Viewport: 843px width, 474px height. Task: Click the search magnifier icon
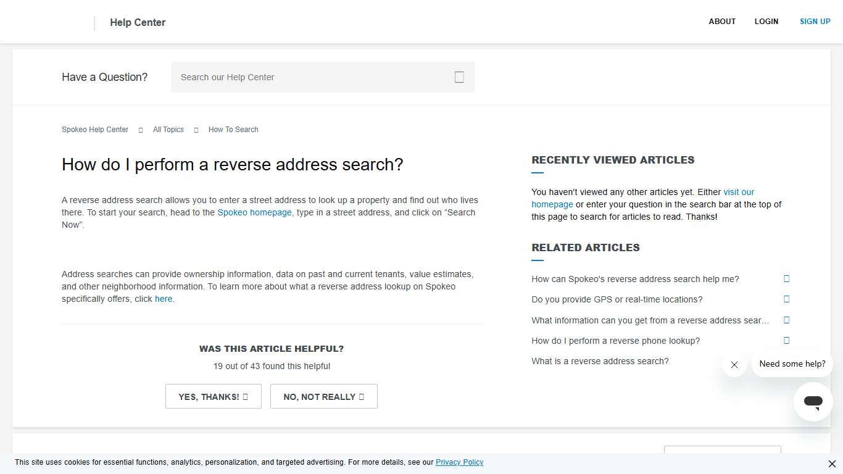point(459,77)
